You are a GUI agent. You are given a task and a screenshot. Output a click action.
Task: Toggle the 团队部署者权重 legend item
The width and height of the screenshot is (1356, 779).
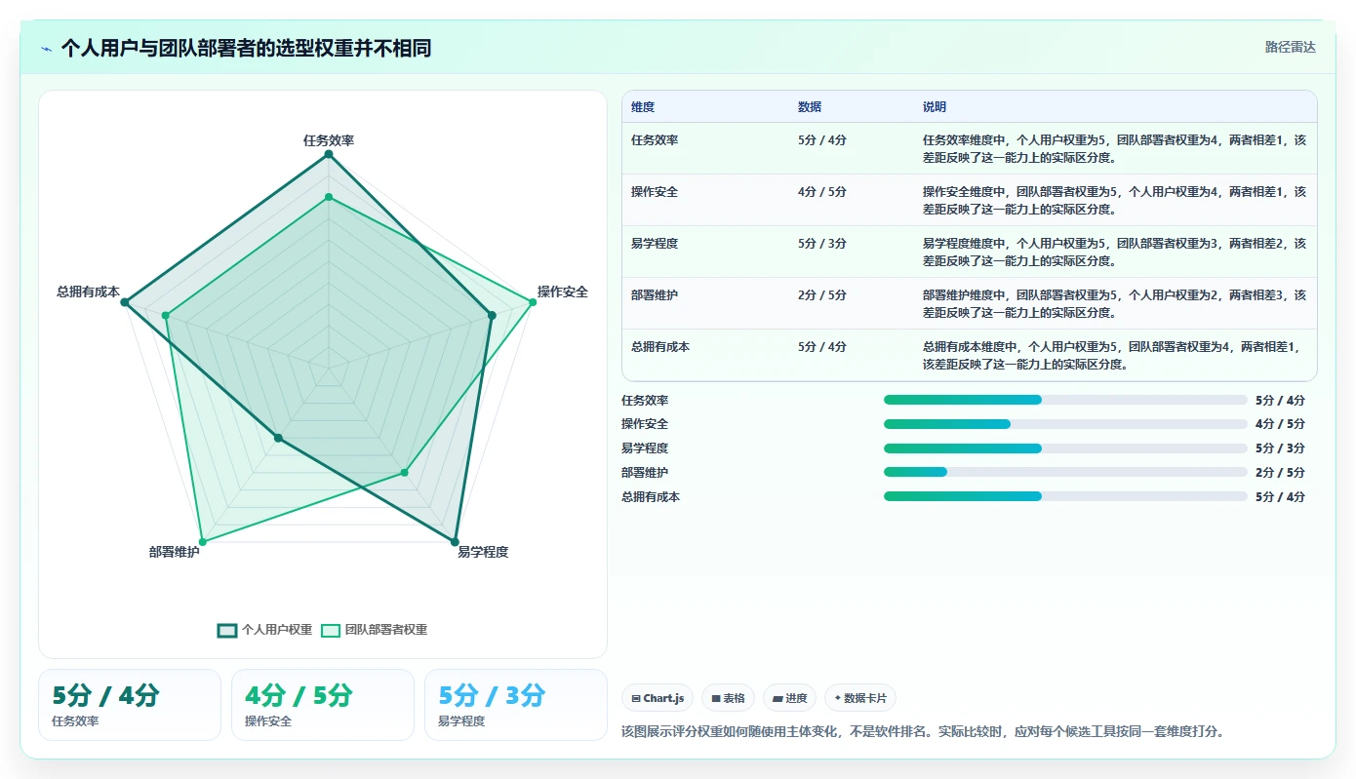tap(375, 630)
